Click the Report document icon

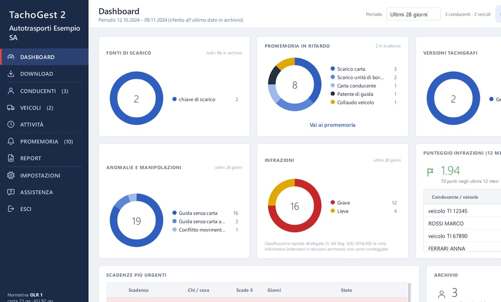pos(11,158)
